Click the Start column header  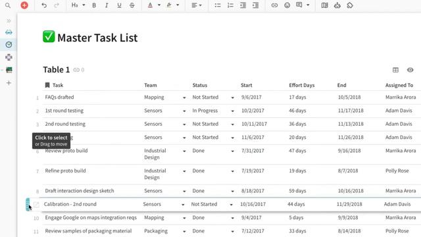(246, 85)
